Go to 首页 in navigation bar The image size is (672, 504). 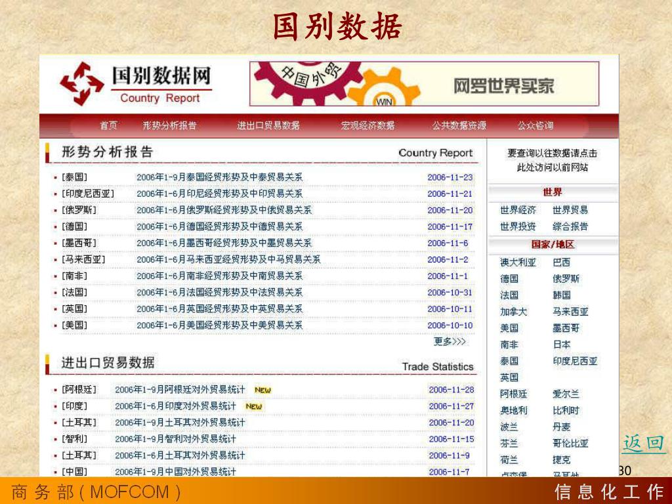click(x=108, y=125)
